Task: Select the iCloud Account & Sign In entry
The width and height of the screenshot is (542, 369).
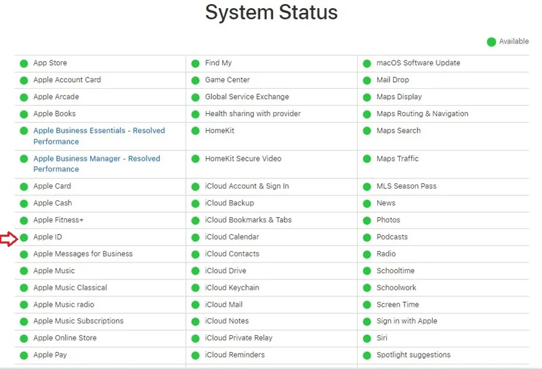Action: [x=247, y=187]
